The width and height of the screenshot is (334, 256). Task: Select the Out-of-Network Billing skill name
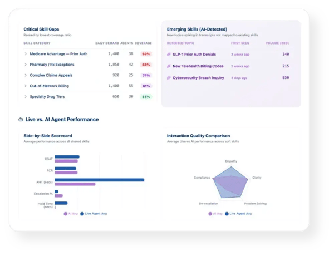[49, 86]
